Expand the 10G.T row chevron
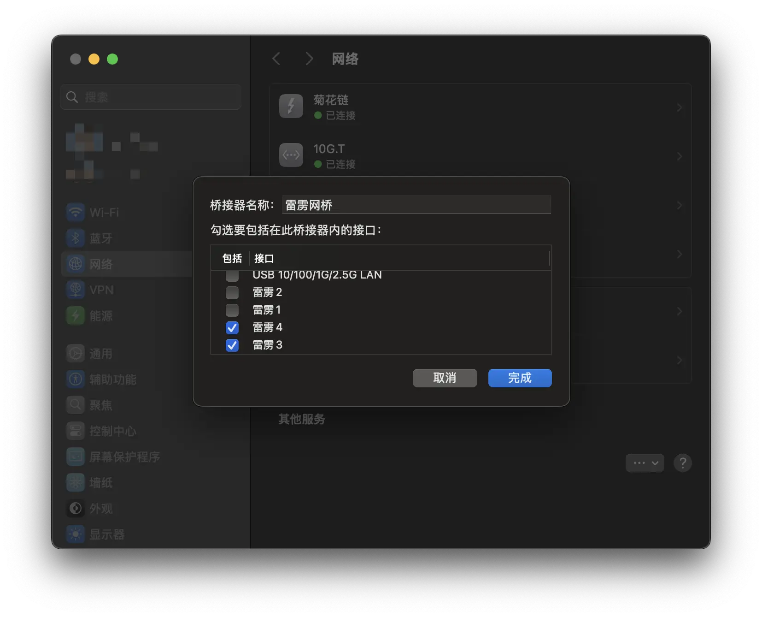The height and width of the screenshot is (617, 762). click(679, 156)
